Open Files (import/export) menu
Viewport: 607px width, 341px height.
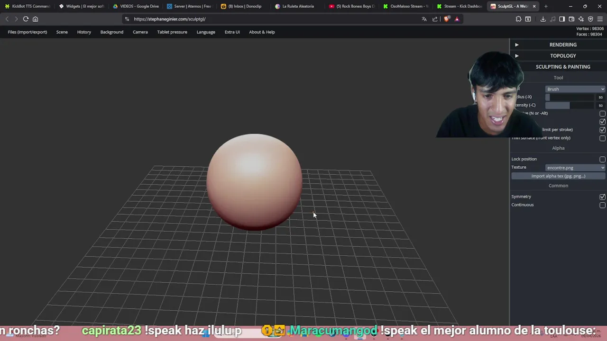(28, 32)
